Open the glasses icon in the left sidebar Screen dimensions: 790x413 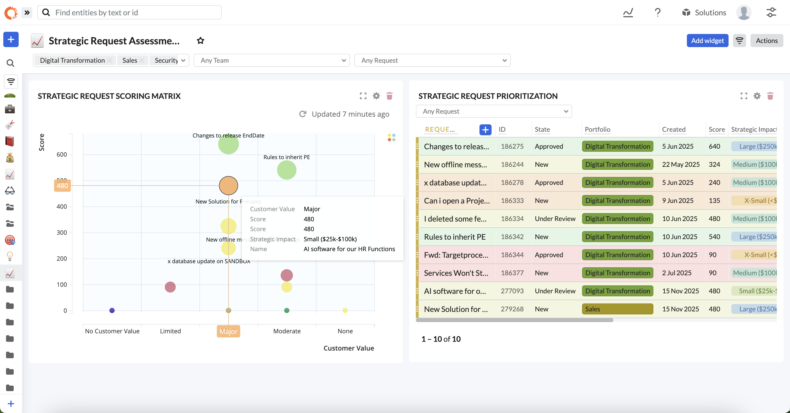pyautogui.click(x=10, y=191)
